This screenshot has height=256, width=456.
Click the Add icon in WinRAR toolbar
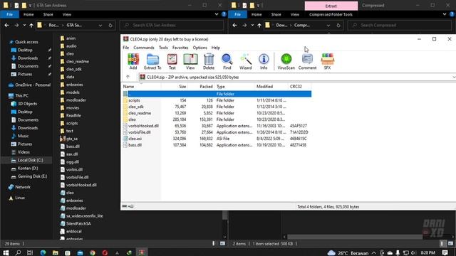click(x=133, y=62)
